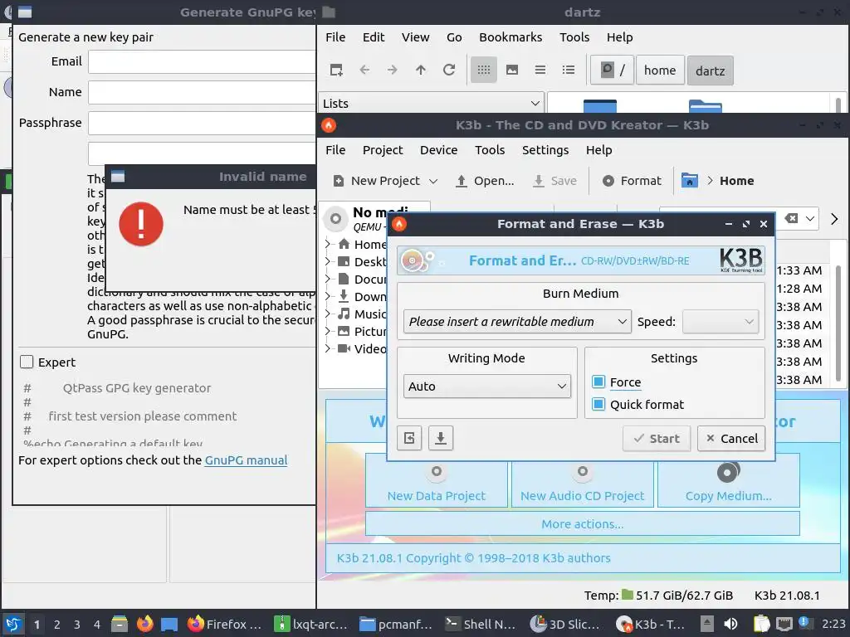Expand the Music tree node in K3b
Screen dimensions: 850x637
click(x=327, y=314)
